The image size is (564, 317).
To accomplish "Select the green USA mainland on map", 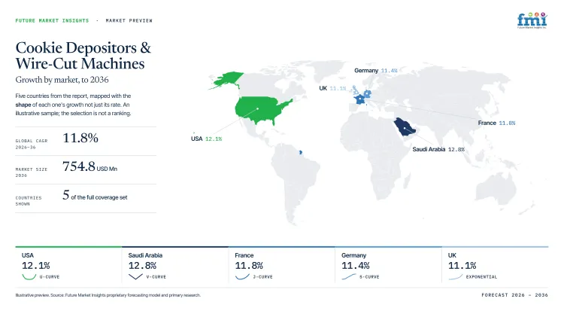I will (x=262, y=110).
